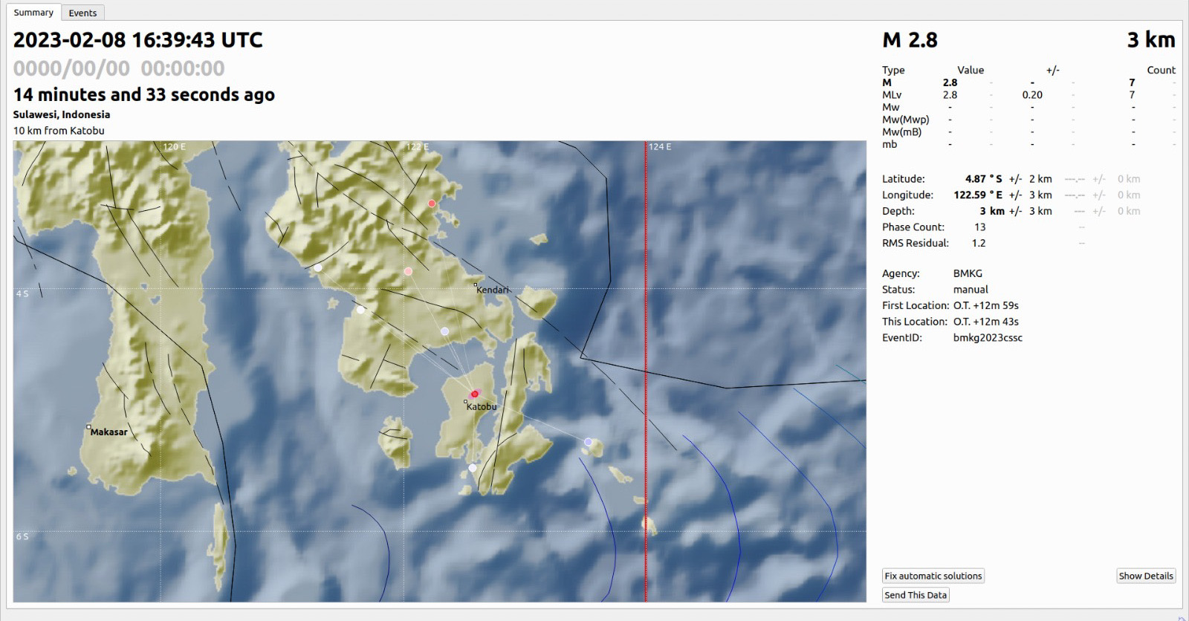Switch to the Events tab
Screen dimensions: 1189x621
[x=82, y=13]
